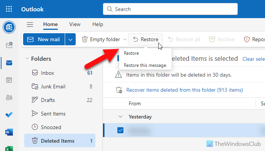
Task: Open the app launcher waffle icon
Action: pyautogui.click(x=9, y=9)
